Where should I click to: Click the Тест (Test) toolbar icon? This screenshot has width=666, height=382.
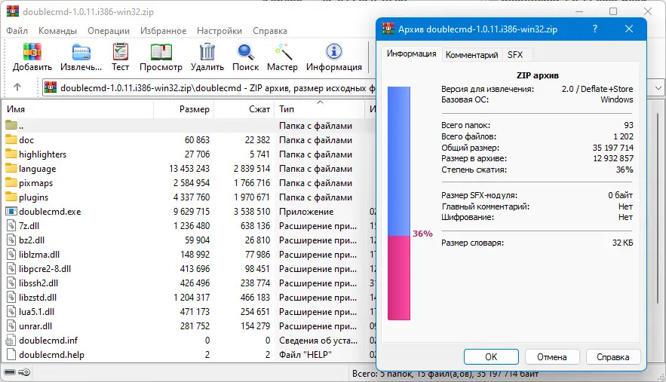[x=120, y=52]
